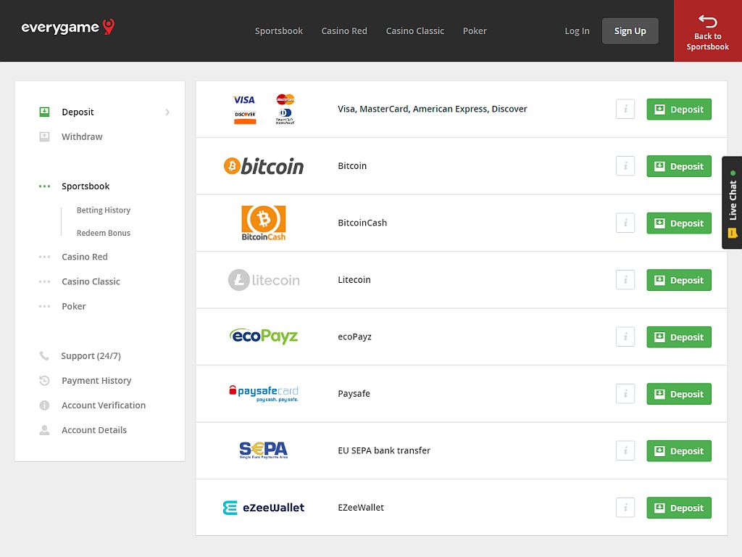The image size is (742, 557).
Task: Expand the Deposit menu chevron arrow
Action: click(167, 112)
